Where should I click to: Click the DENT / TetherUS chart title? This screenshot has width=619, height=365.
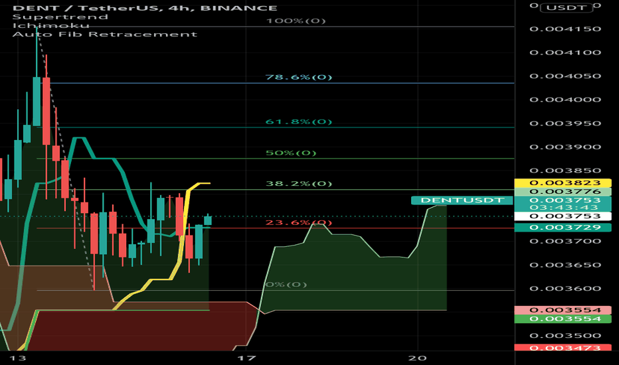pyautogui.click(x=145, y=8)
